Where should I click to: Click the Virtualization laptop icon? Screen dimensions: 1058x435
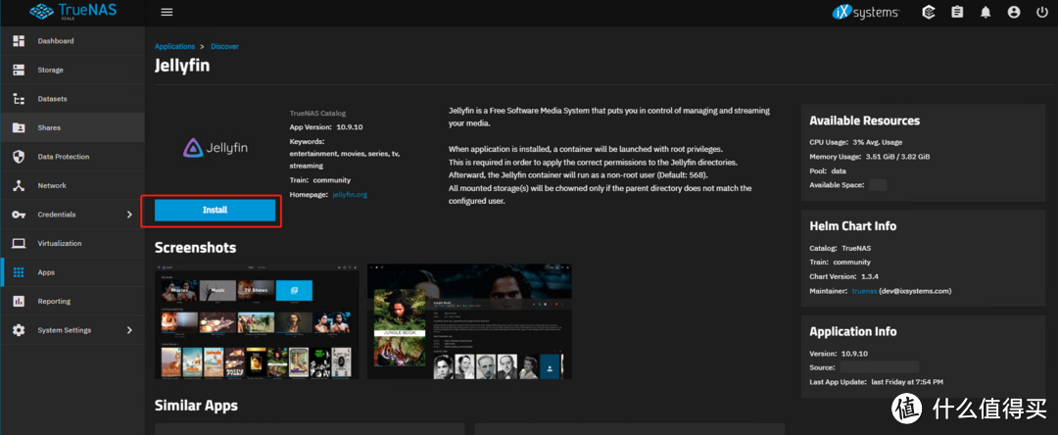click(19, 244)
